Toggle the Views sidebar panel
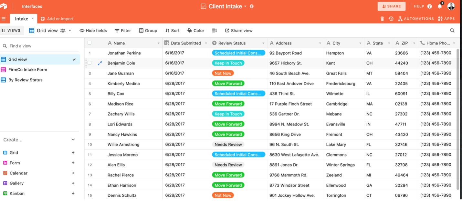Image resolution: width=462 pixels, height=201 pixels. coord(11,31)
